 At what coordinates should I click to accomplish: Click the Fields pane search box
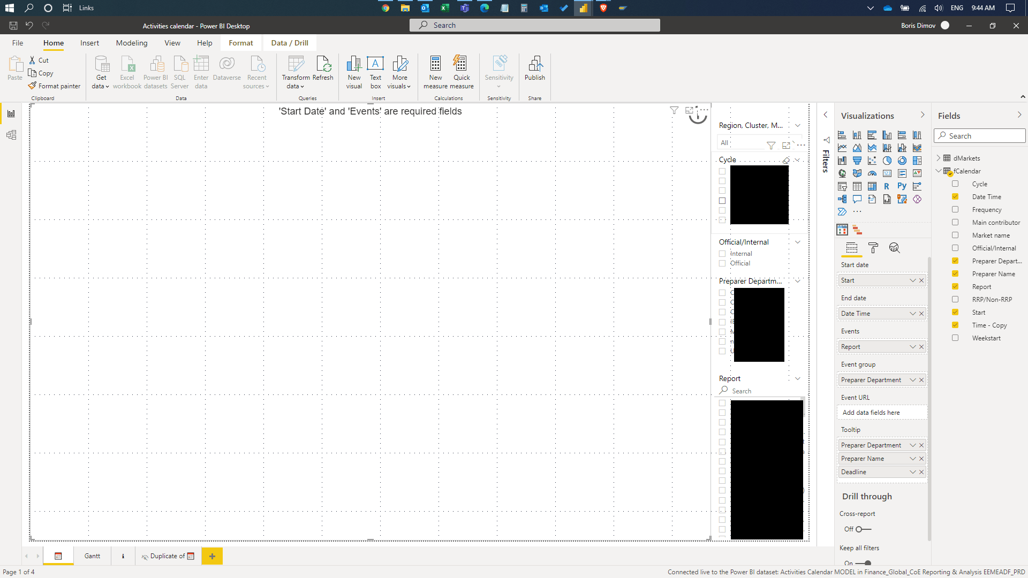click(980, 136)
